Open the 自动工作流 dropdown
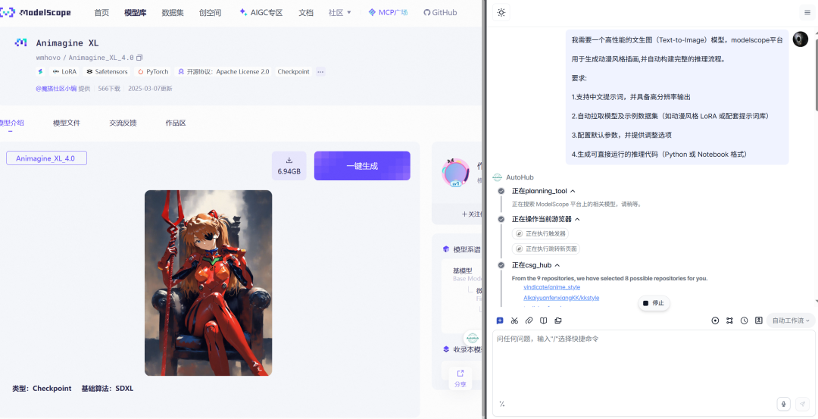The height and width of the screenshot is (419, 818). pyautogui.click(x=791, y=321)
